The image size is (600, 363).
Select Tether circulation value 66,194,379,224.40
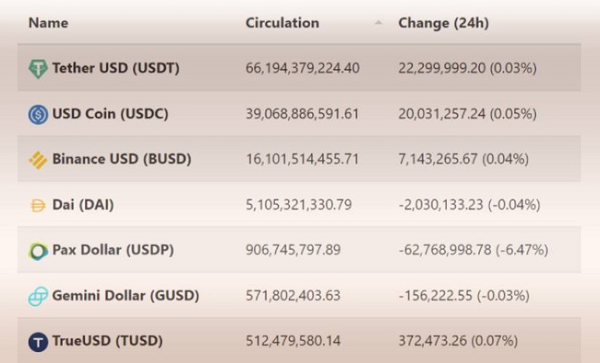(x=302, y=68)
